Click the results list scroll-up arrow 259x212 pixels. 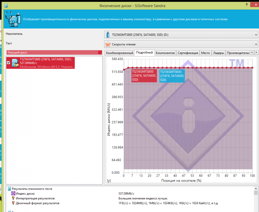coord(256,193)
